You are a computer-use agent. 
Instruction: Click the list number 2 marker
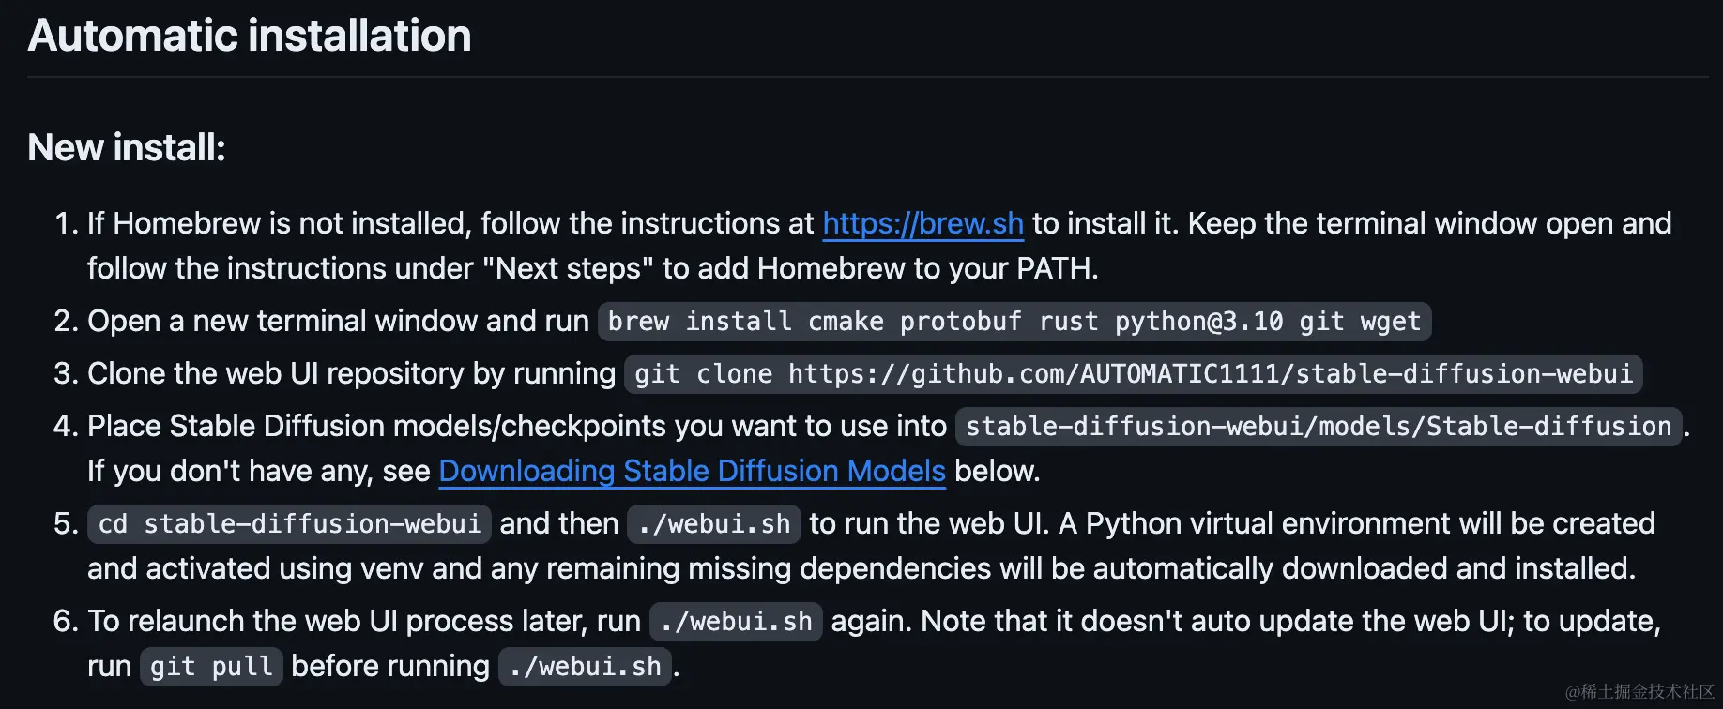(65, 322)
